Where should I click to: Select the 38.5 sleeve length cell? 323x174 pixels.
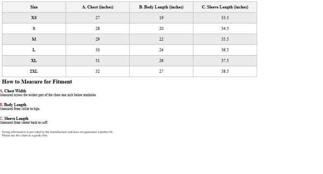225,71
